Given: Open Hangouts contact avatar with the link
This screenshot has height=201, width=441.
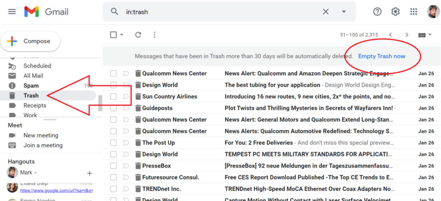Looking at the screenshot, I should click(x=12, y=187).
